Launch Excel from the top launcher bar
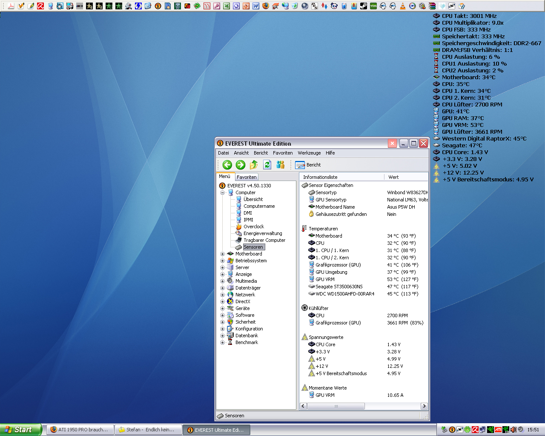Image resolution: width=545 pixels, height=436 pixels. [227, 6]
